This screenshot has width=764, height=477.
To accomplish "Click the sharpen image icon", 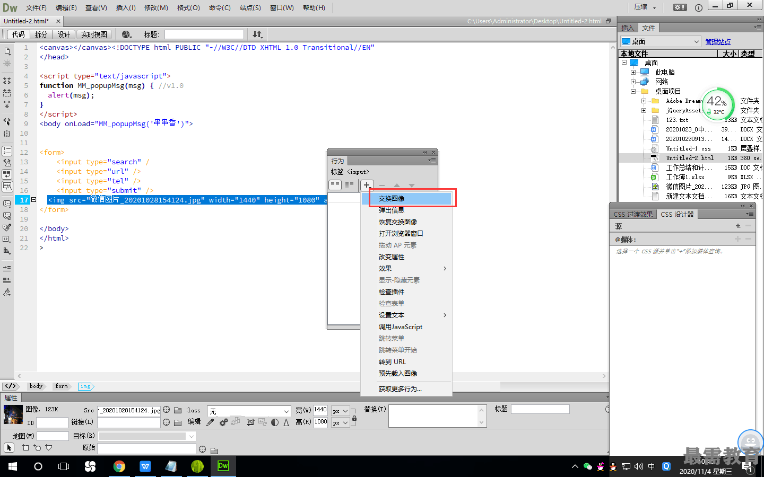I will click(286, 422).
